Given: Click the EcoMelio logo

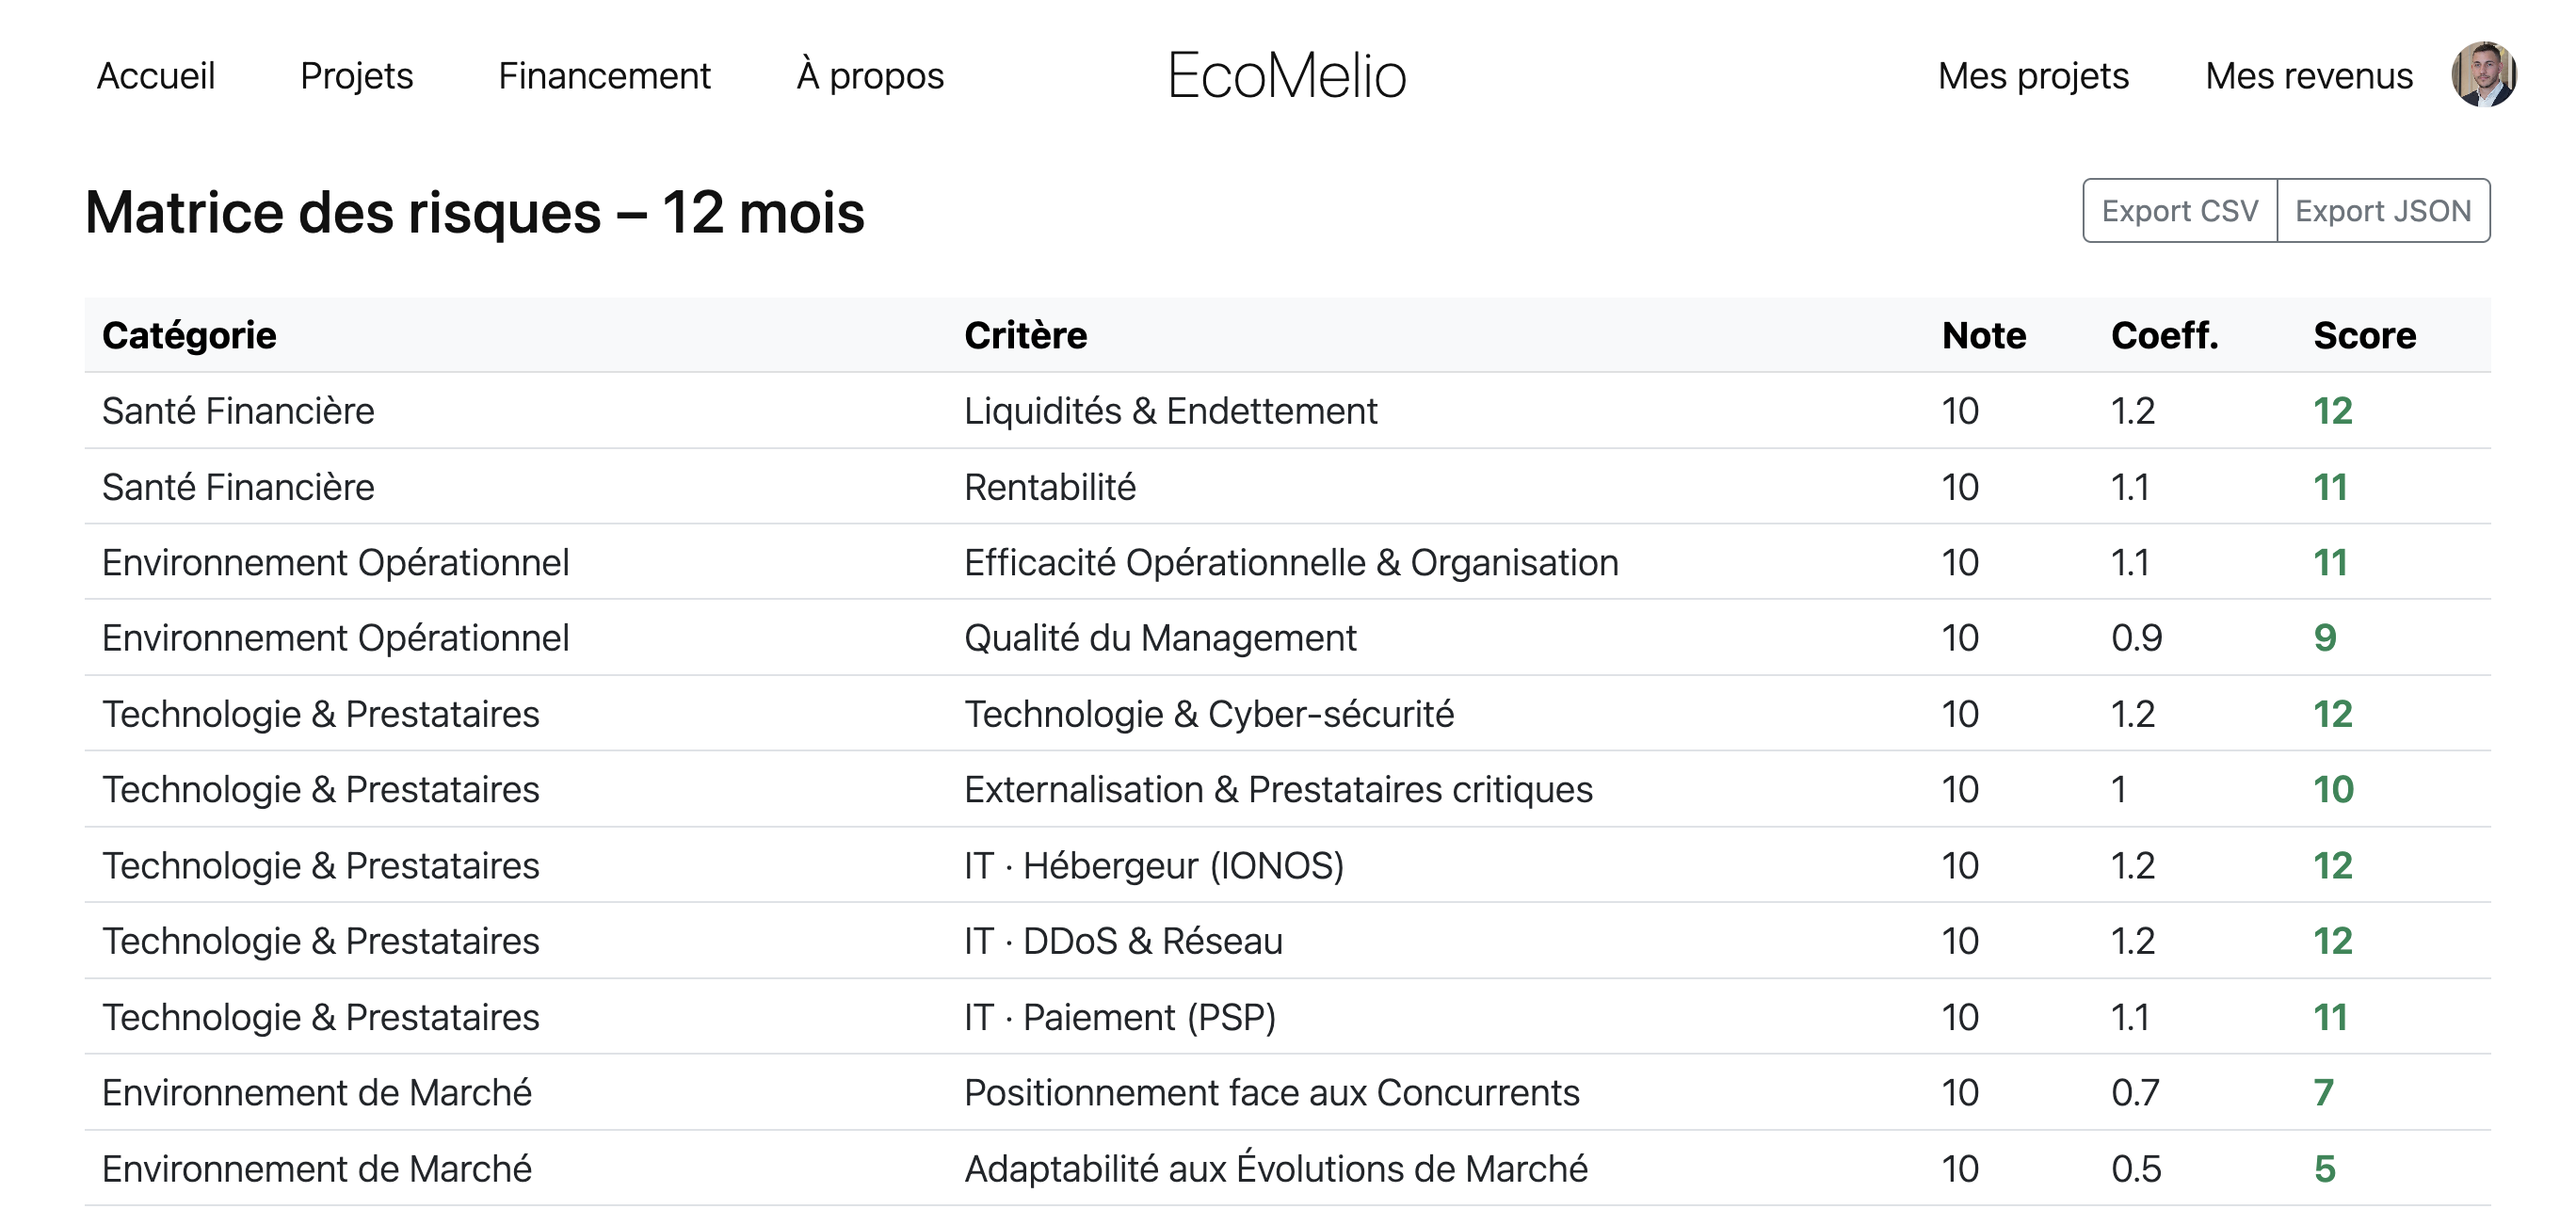Looking at the screenshot, I should [x=1287, y=76].
